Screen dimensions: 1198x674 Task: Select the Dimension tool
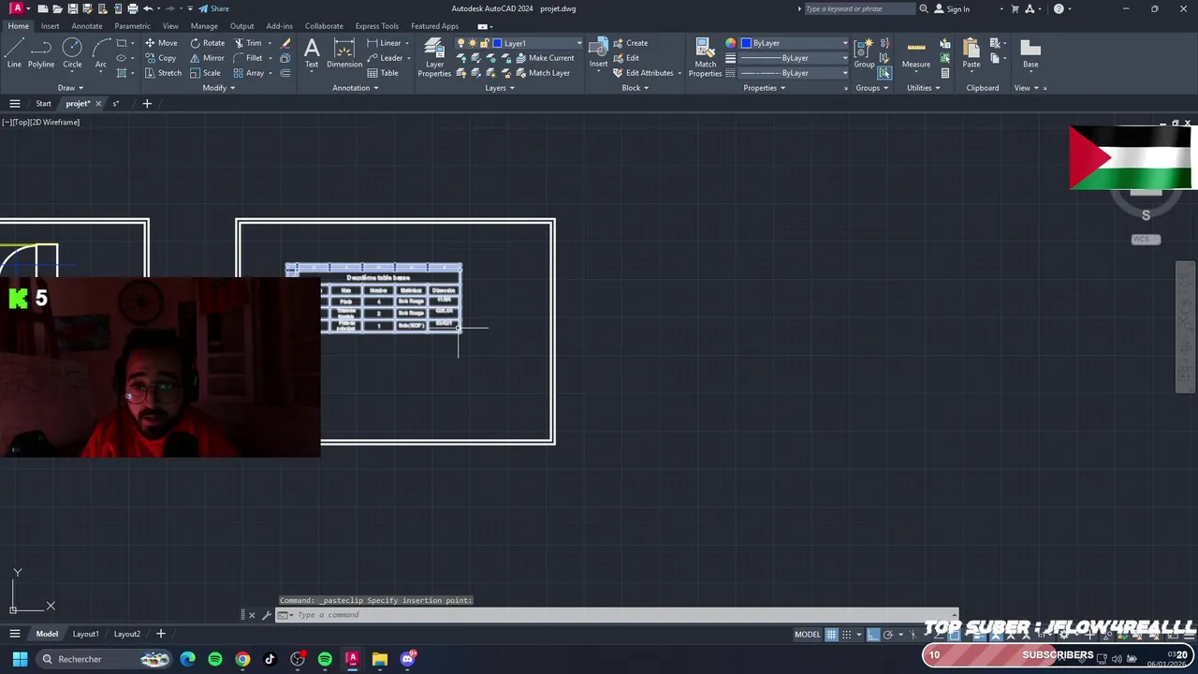344,53
